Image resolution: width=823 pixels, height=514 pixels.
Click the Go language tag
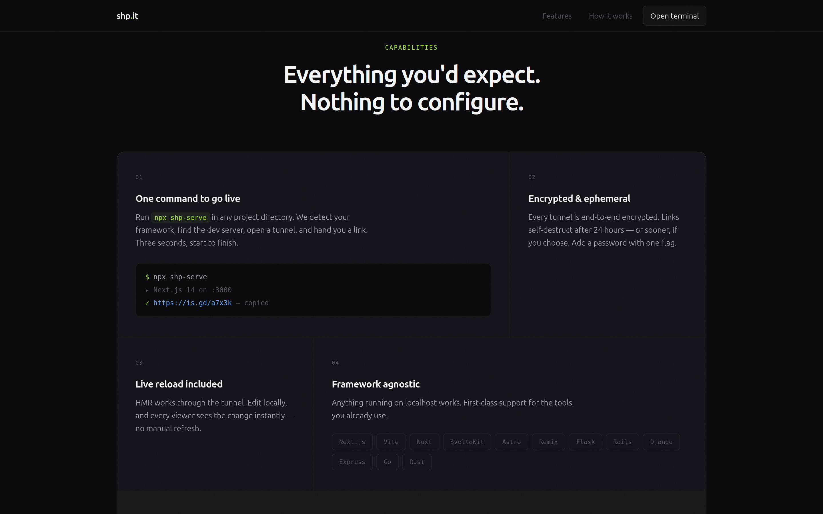coord(387,462)
